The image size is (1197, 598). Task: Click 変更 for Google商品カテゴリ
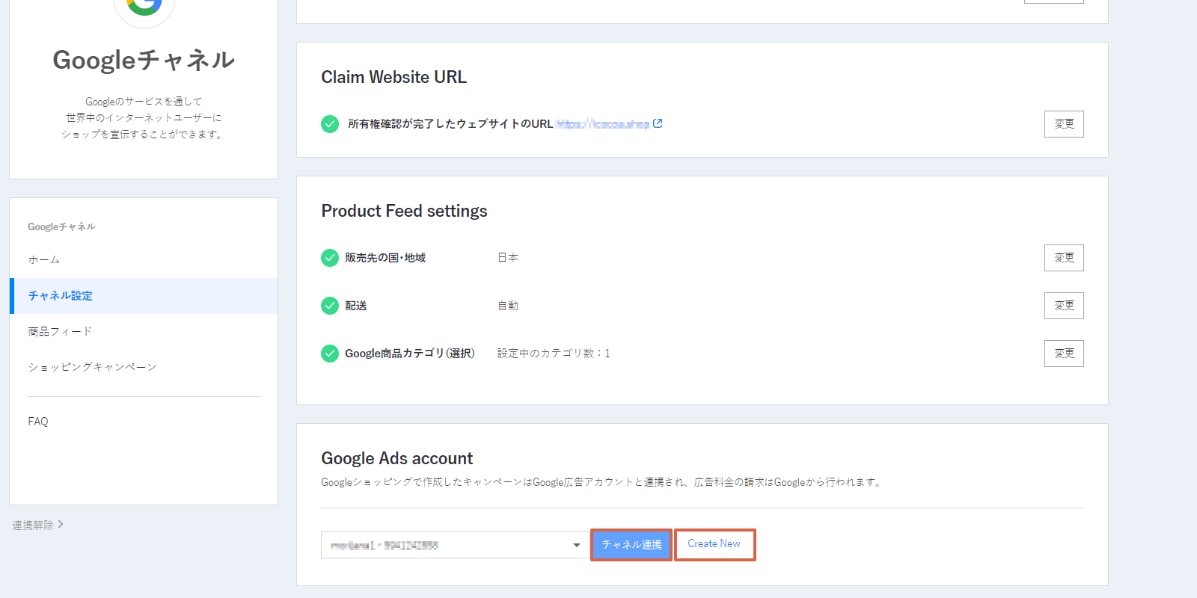1064,354
